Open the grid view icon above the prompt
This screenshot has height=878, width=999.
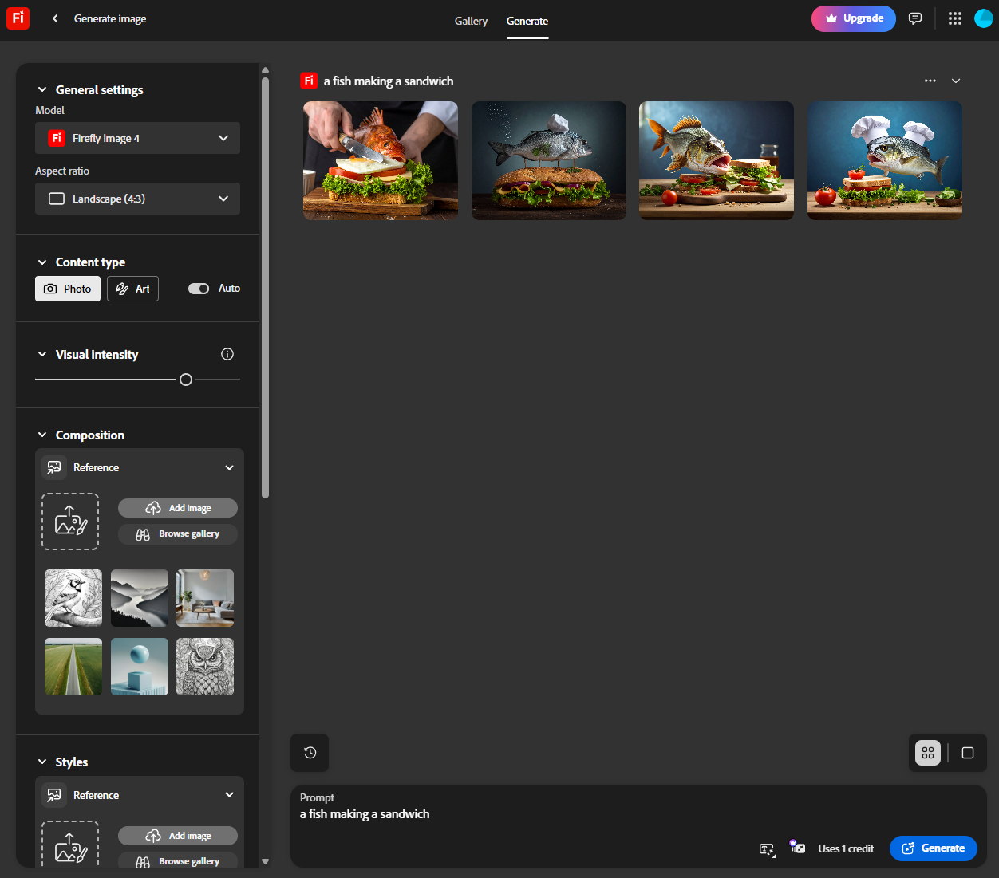click(927, 753)
